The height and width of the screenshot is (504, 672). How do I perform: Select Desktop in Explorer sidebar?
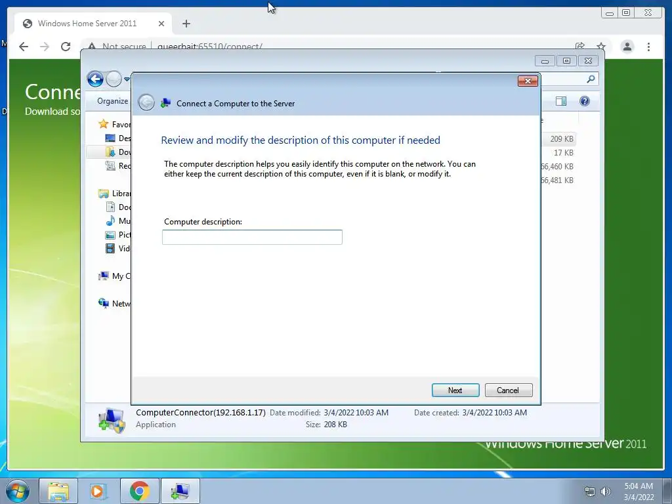pyautogui.click(x=117, y=138)
